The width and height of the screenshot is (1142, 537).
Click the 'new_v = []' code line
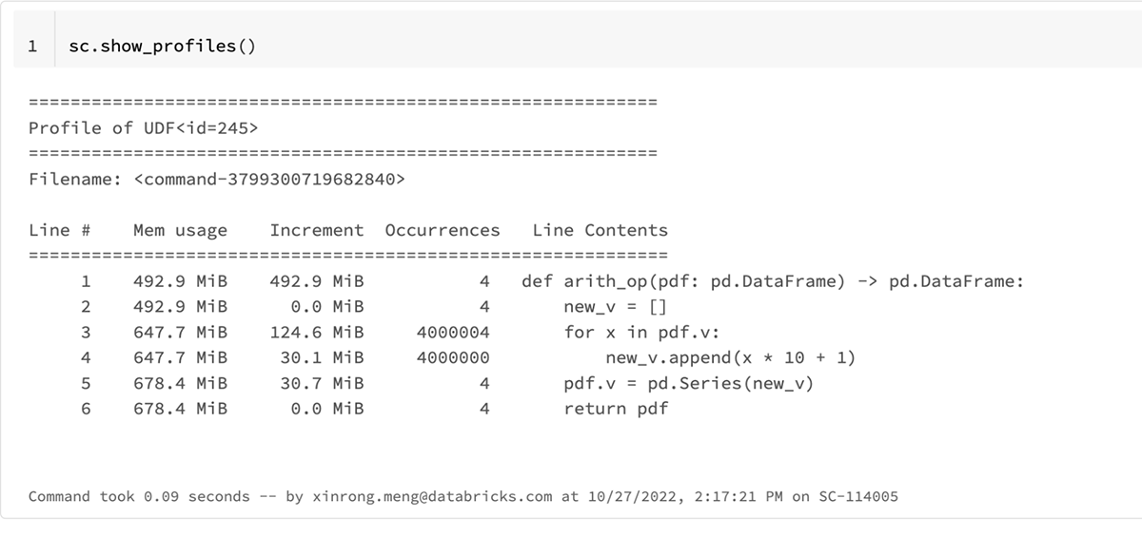616,307
